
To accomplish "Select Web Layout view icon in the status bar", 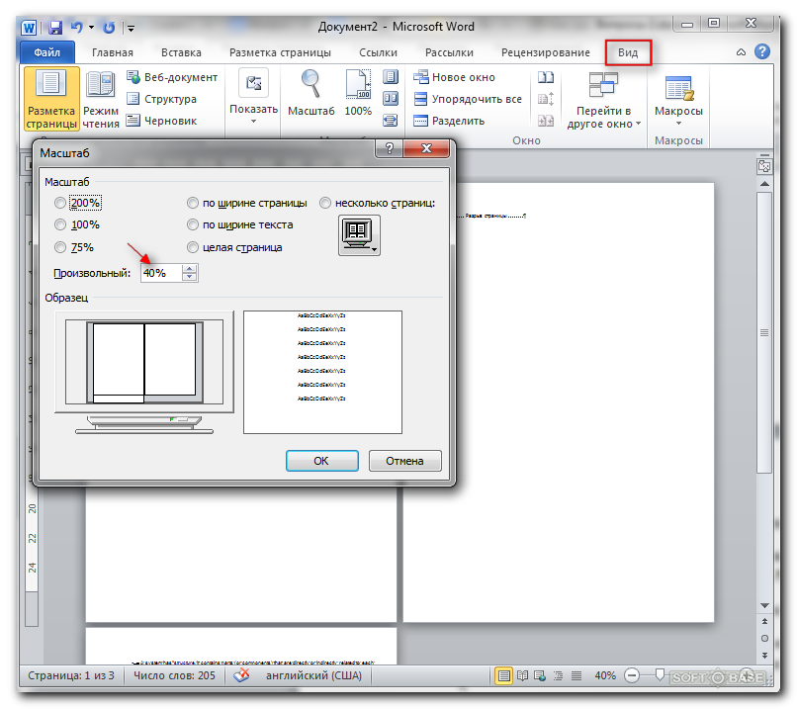I will 540,676.
